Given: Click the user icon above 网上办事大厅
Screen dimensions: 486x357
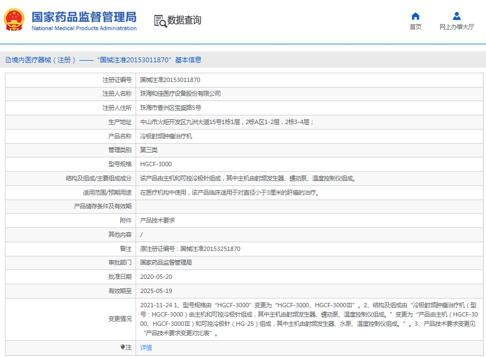Looking at the screenshot, I should point(456,16).
